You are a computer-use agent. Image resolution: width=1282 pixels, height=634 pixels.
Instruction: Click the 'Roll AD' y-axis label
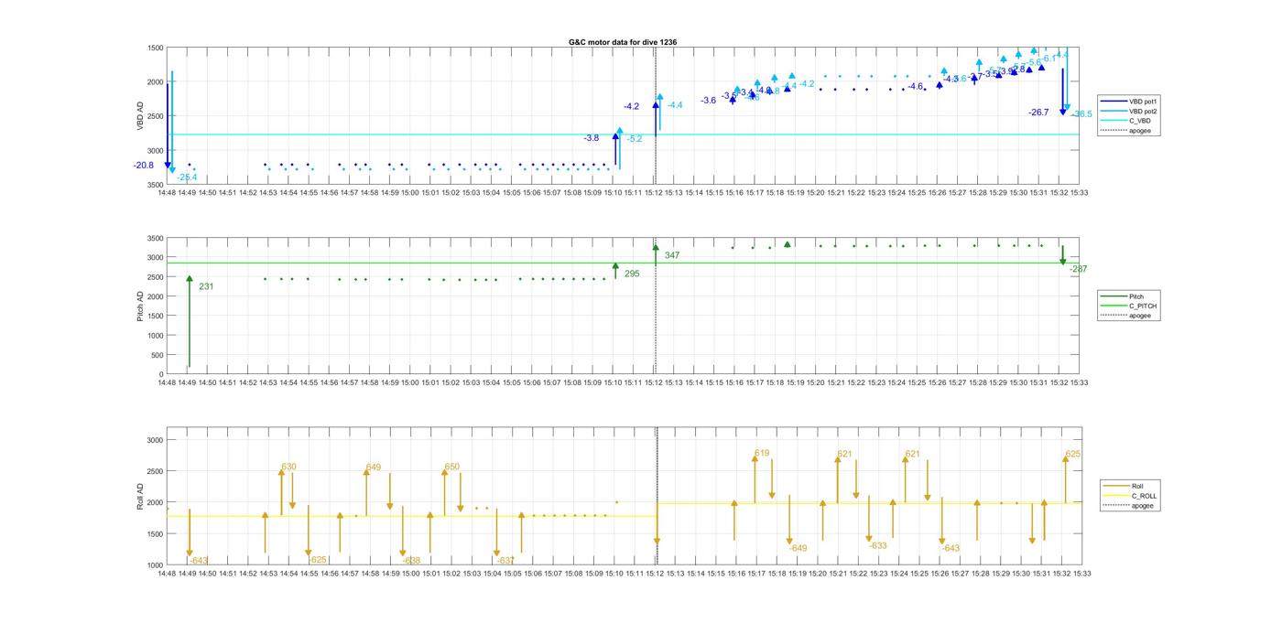140,495
